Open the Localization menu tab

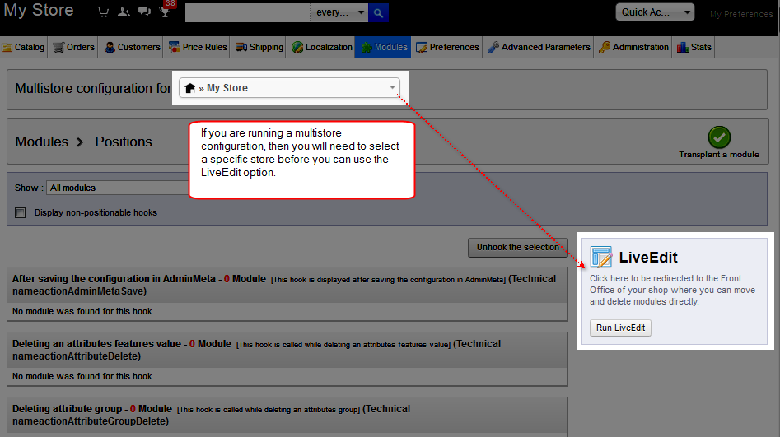(321, 47)
